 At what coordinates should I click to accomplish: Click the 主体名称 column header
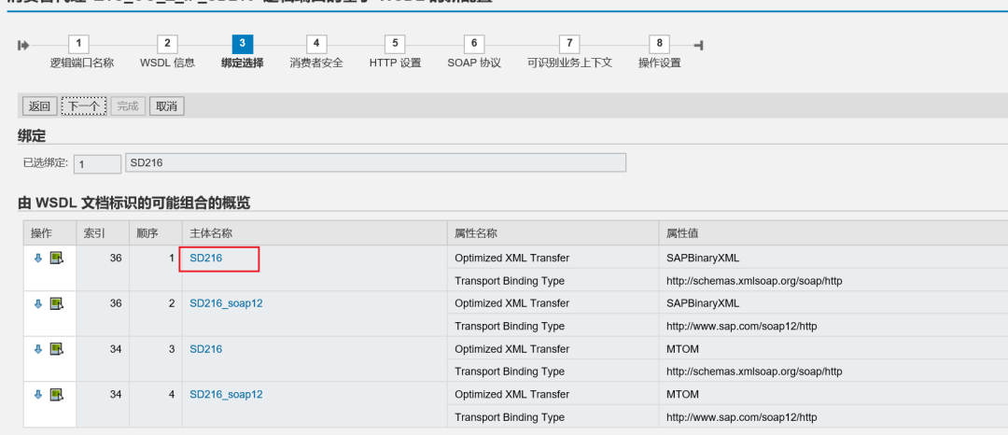[315, 233]
